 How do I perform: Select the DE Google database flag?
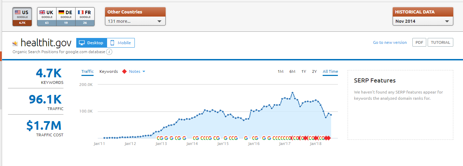61,12
